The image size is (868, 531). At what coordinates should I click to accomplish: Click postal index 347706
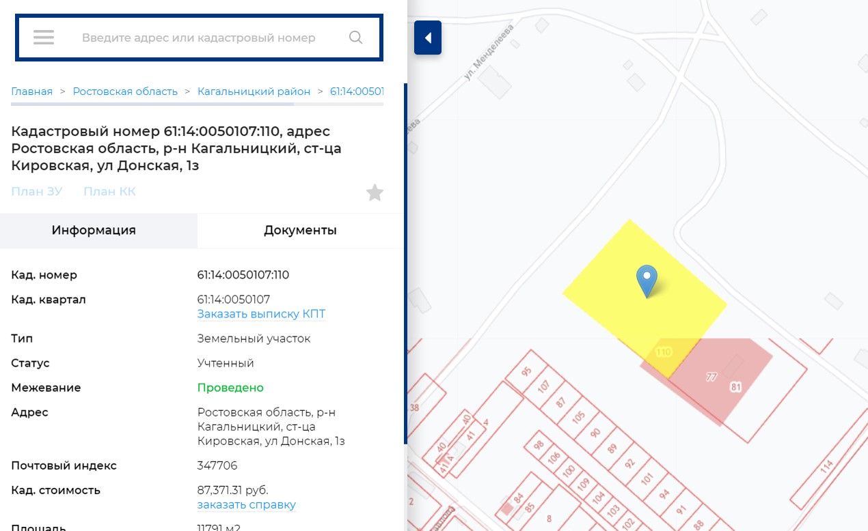tap(217, 465)
